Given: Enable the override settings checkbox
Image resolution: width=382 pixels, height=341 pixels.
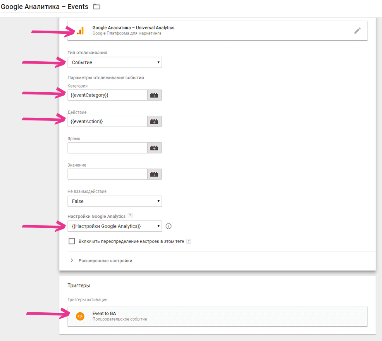Looking at the screenshot, I should point(72,241).
